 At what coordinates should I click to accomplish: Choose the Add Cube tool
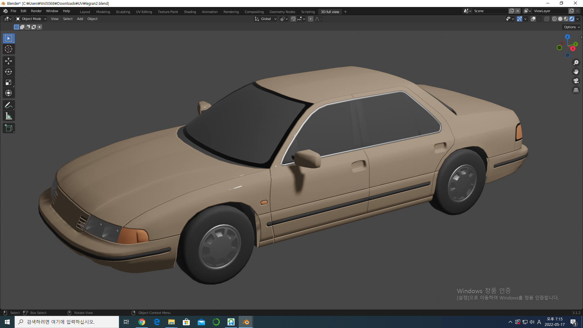pyautogui.click(x=9, y=128)
